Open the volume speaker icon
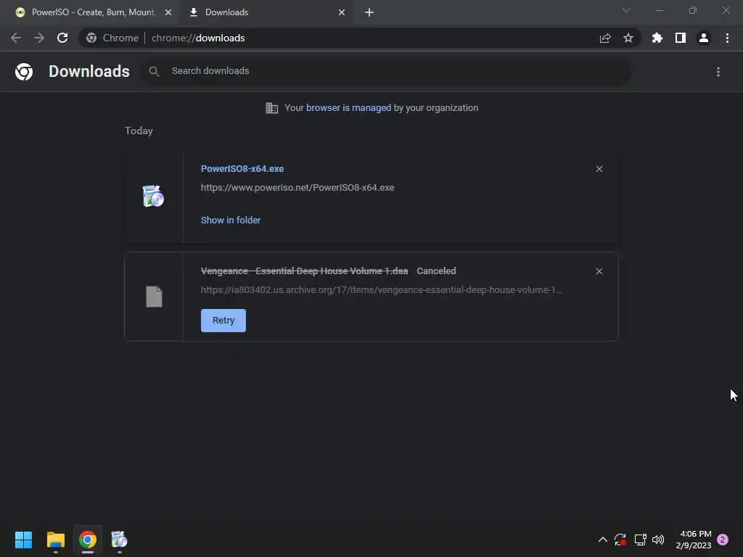 point(658,540)
